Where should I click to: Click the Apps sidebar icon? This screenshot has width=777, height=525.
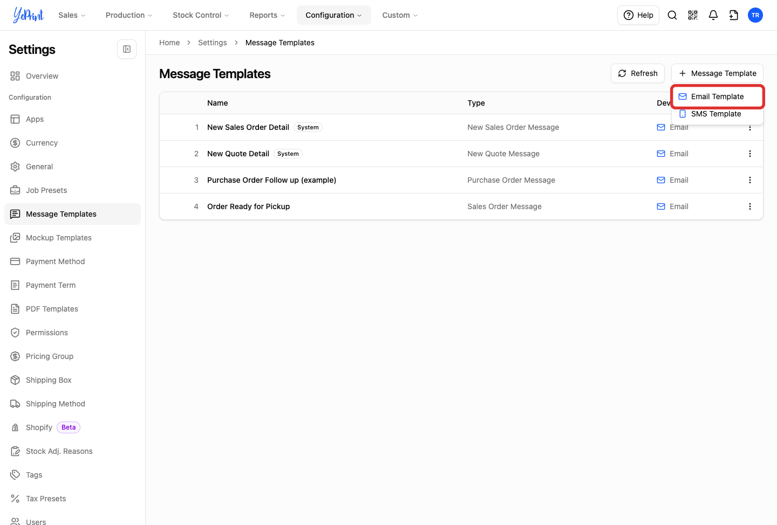(15, 119)
